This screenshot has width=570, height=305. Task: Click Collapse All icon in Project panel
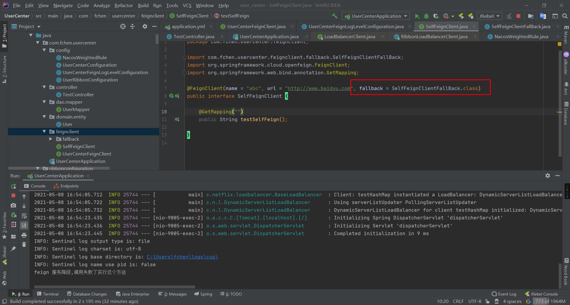pos(132,26)
